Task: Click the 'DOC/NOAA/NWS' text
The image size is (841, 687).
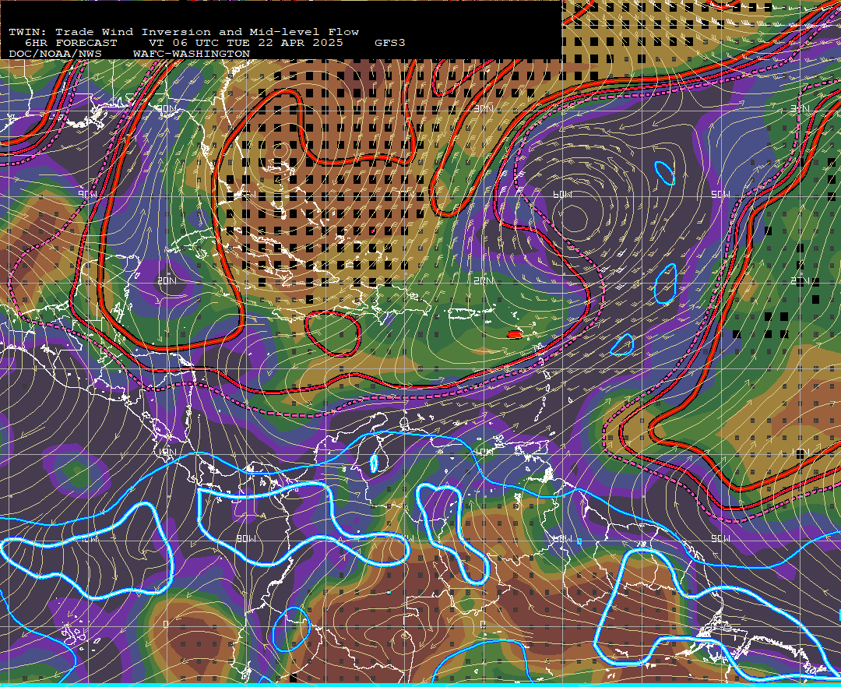Action: tap(55, 55)
